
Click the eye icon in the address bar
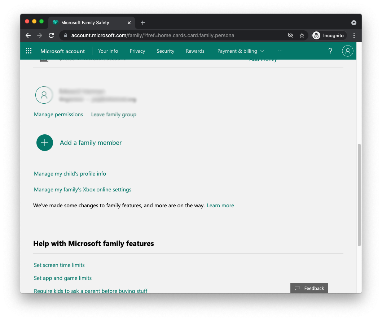(290, 35)
